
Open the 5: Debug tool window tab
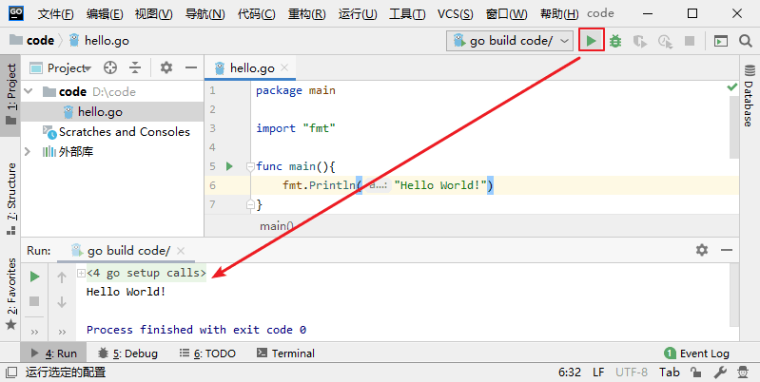127,353
